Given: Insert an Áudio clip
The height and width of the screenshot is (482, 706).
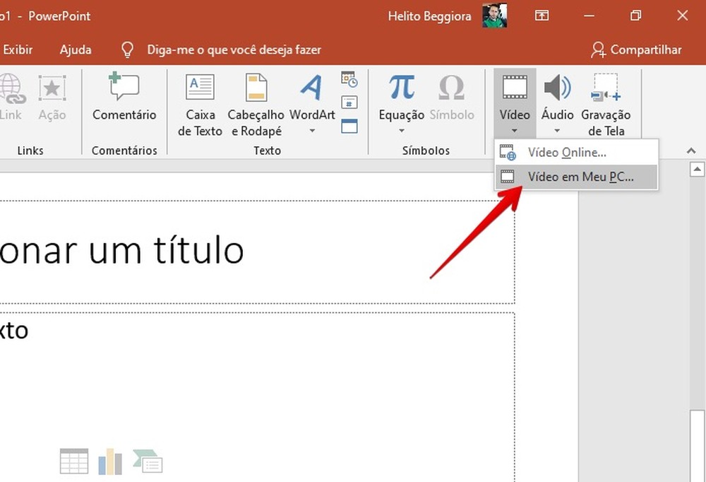Looking at the screenshot, I should pyautogui.click(x=557, y=92).
